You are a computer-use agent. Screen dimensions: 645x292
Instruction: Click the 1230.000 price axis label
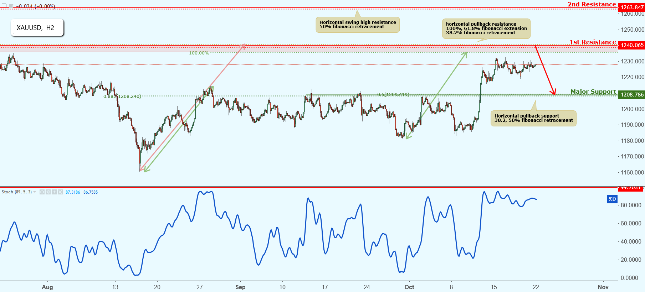click(x=633, y=61)
